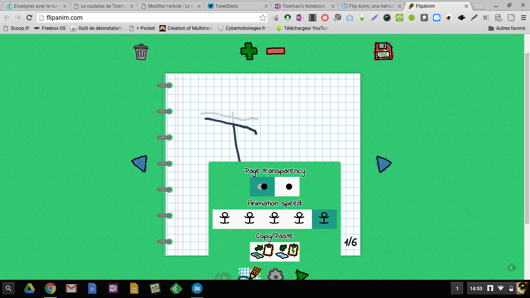The width and height of the screenshot is (530, 298).
Task: Choose the second animation speed figure
Action: (250, 219)
